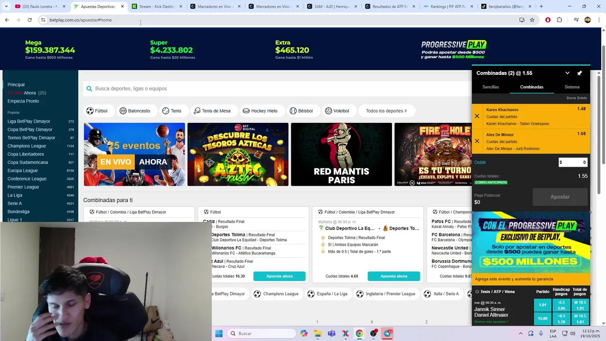Screen dimensions: 606x341
Task: Expand Todos los deportes list
Action: [x=386, y=111]
